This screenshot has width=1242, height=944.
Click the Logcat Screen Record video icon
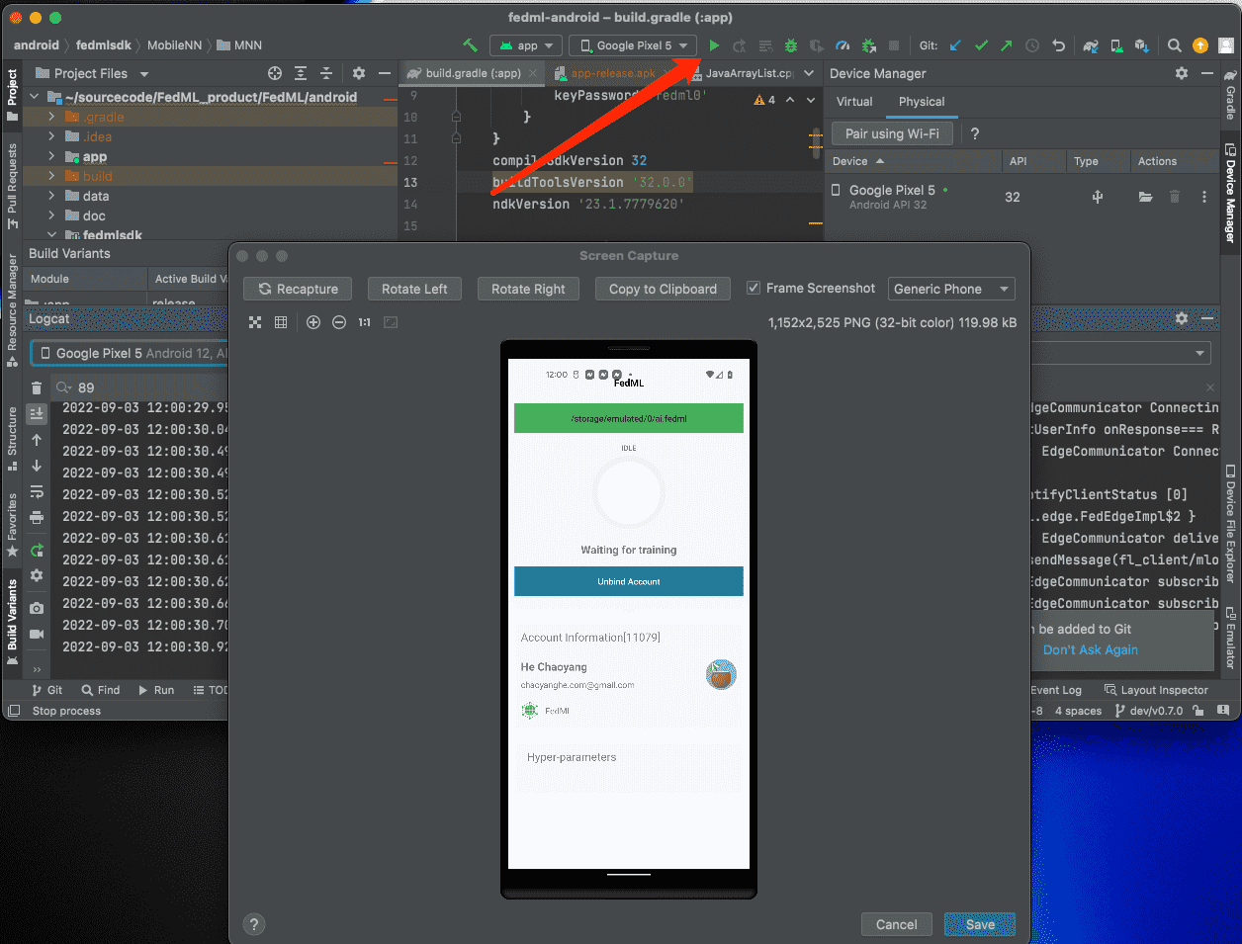pos(37,634)
